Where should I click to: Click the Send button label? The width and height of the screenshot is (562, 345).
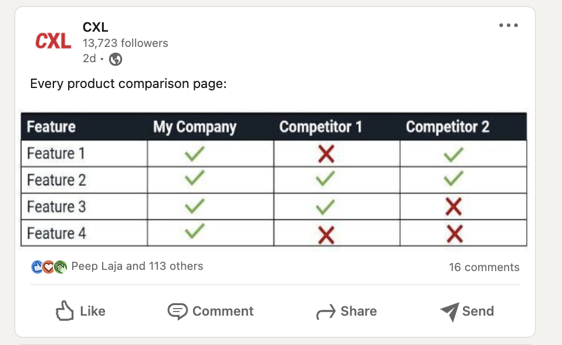478,311
